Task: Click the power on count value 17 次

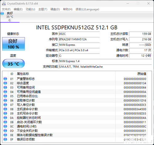Action: pos(140,50)
